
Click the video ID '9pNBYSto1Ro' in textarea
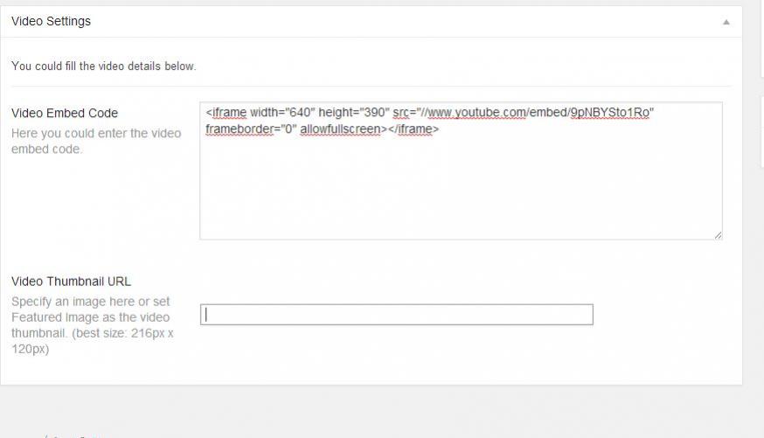[x=609, y=113]
